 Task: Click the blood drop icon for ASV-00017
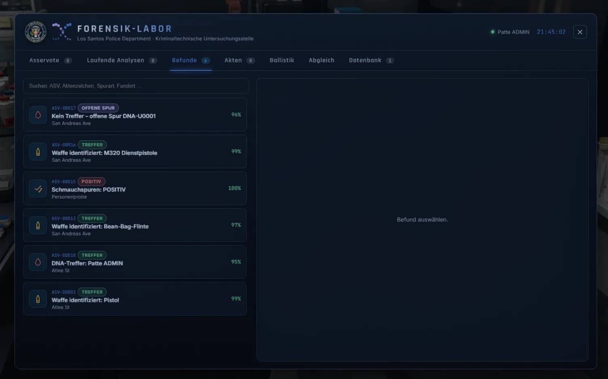(38, 115)
